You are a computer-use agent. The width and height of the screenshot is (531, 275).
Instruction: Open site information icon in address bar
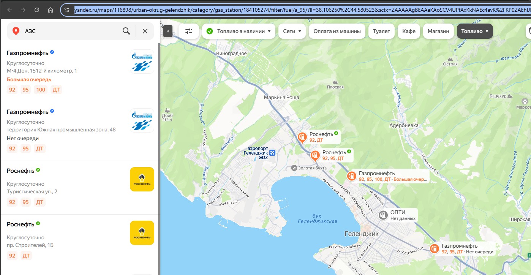click(x=67, y=10)
